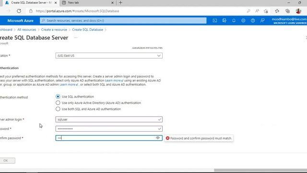Open Azure Cloud Shell icon
307x173 pixels.
[215, 21]
